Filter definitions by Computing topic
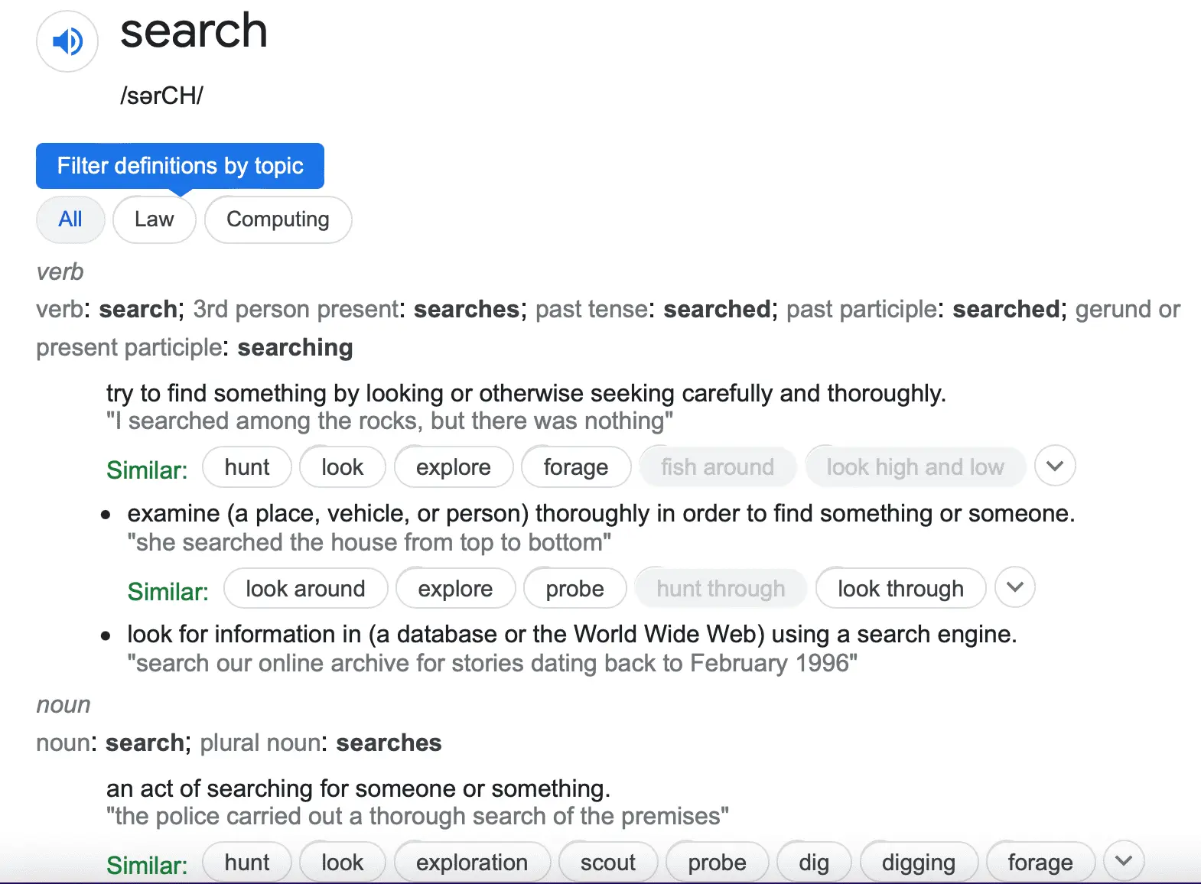1201x884 pixels. click(x=278, y=219)
